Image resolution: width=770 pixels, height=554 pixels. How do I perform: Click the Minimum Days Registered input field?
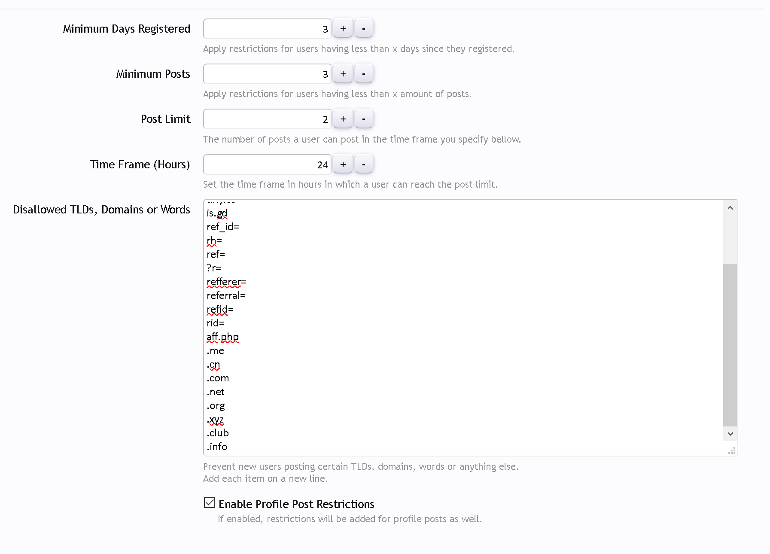point(267,29)
